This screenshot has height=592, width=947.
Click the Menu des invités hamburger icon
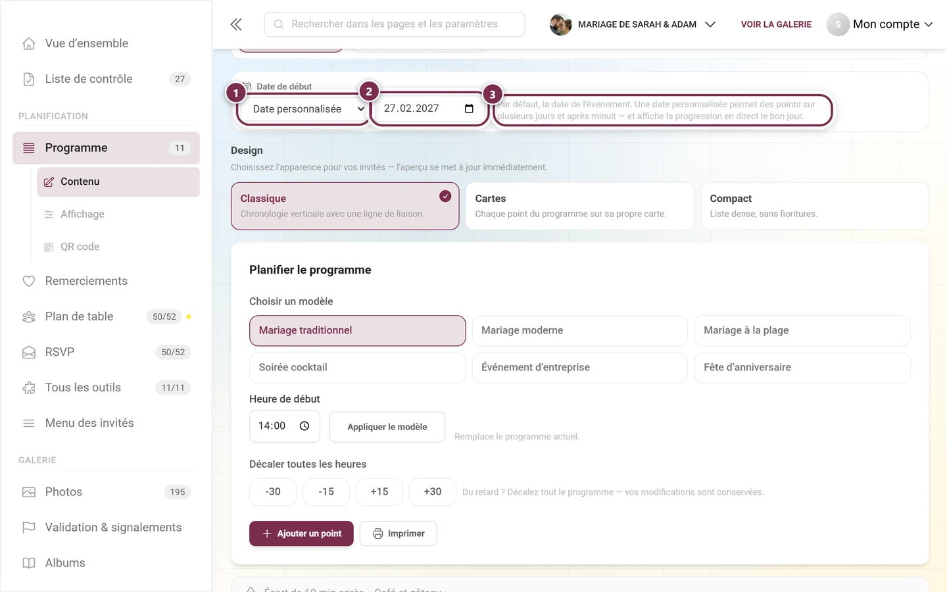(x=29, y=423)
